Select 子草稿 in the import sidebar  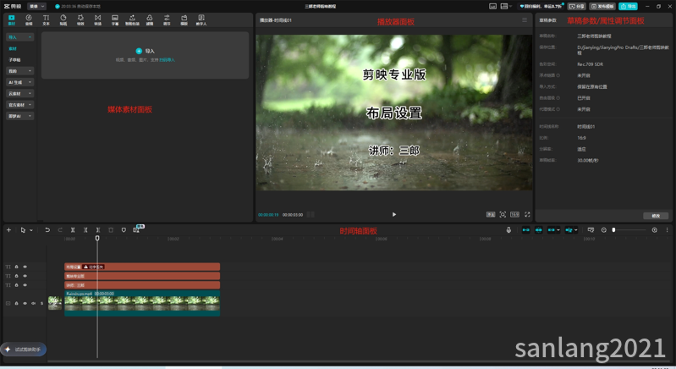click(x=14, y=60)
